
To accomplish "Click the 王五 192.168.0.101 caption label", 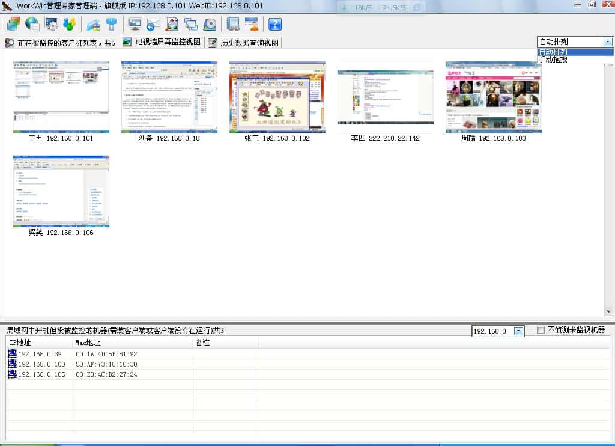I will click(x=61, y=138).
